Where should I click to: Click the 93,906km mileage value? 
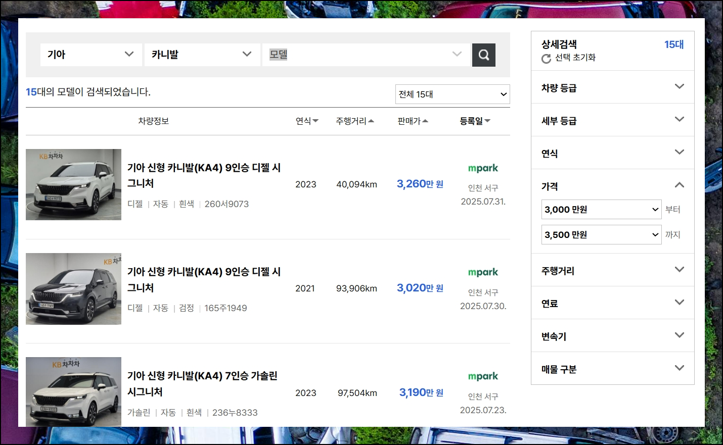point(356,288)
